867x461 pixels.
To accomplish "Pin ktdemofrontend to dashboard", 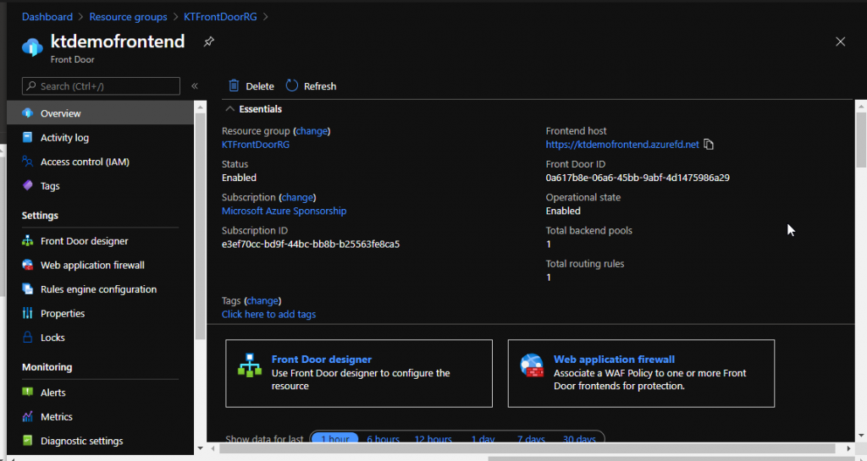I will (x=208, y=42).
